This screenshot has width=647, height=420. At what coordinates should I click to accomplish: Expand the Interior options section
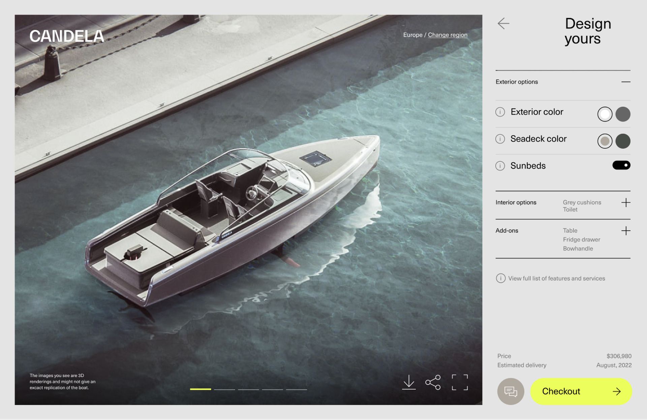pyautogui.click(x=625, y=203)
